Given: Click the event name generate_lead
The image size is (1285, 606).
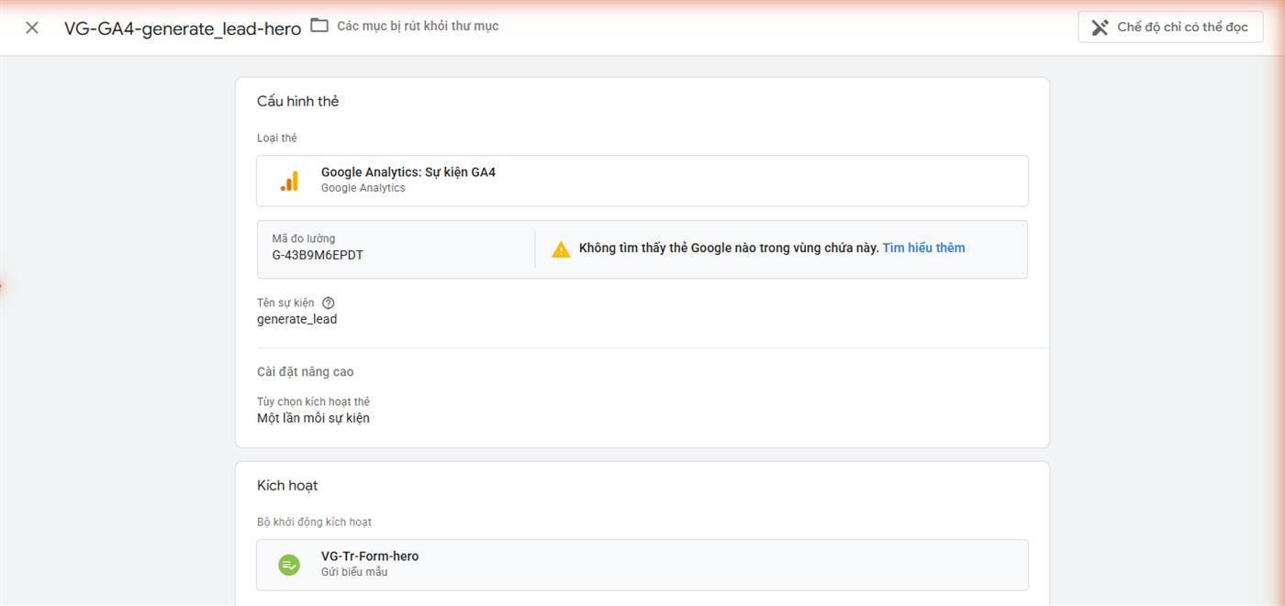Looking at the screenshot, I should tap(296, 320).
